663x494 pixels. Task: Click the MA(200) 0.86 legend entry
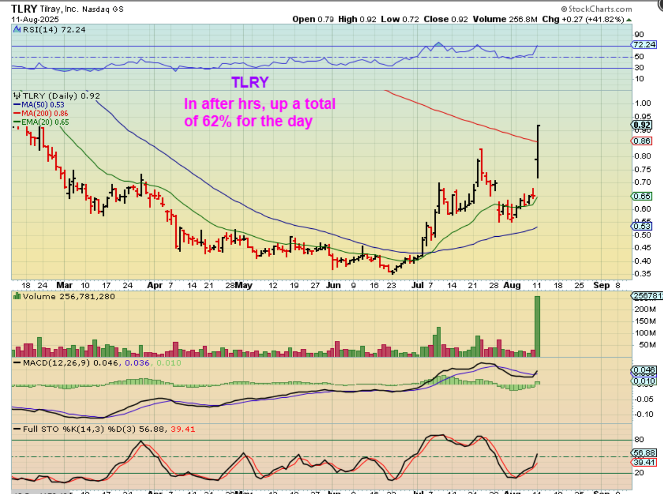point(42,113)
